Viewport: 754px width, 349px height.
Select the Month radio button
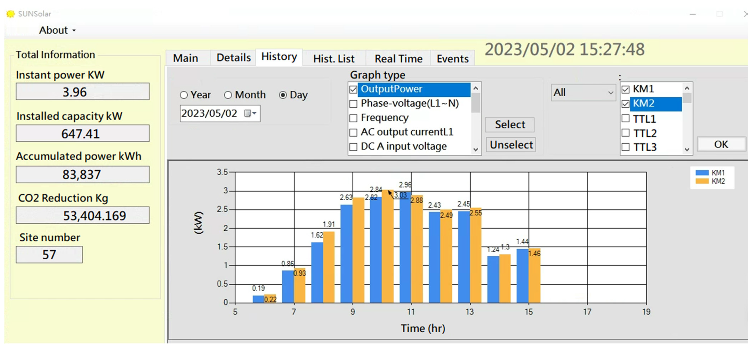[228, 95]
